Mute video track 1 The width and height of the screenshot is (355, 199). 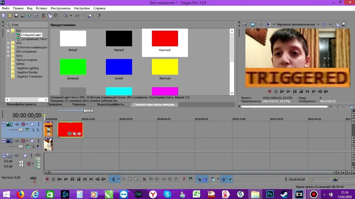point(32,124)
